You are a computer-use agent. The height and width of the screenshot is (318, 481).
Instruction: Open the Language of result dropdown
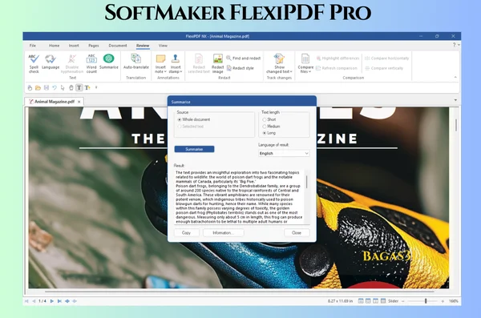coord(284,153)
